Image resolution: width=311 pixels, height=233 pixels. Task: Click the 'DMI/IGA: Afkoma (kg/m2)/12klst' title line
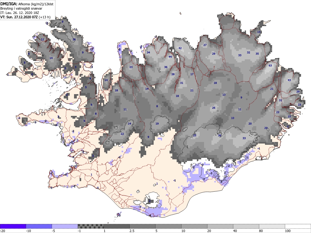point(27,4)
